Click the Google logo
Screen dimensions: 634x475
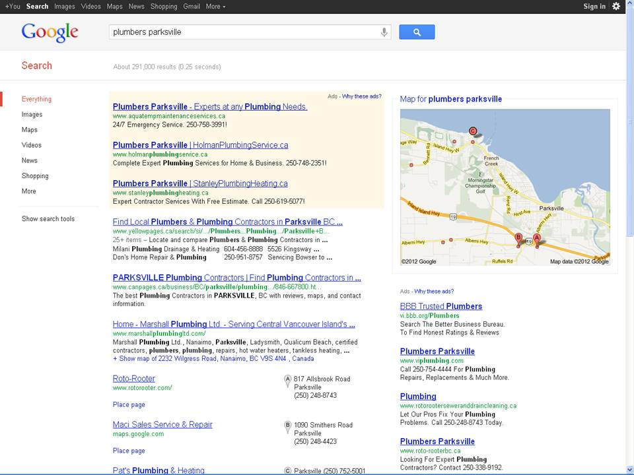pyautogui.click(x=50, y=32)
